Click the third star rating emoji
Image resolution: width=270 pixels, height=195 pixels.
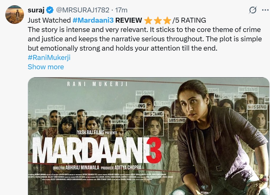click(x=167, y=20)
